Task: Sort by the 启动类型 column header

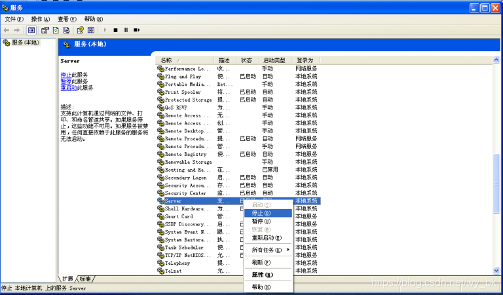Action: [x=276, y=60]
